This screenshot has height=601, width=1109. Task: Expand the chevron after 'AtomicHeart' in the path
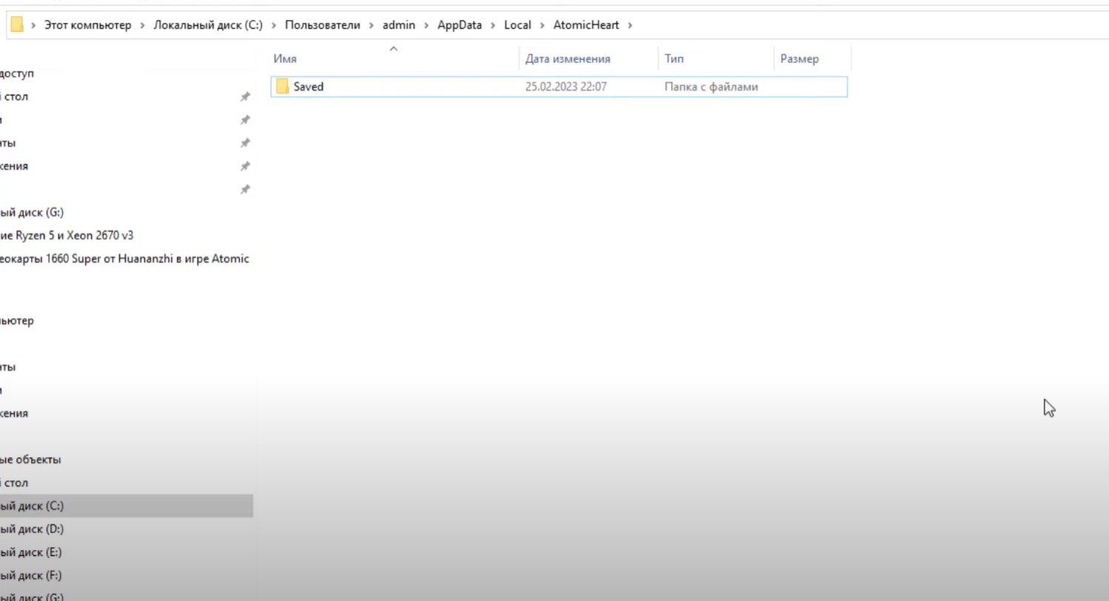pos(630,25)
